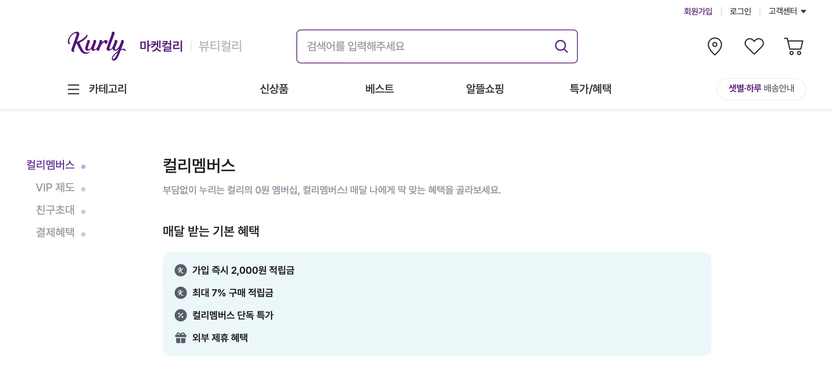Screen dimensions: 832x373
Task: Click the K coin icon beside 가입 즉시 2,000원 적립금
Action: [180, 270]
